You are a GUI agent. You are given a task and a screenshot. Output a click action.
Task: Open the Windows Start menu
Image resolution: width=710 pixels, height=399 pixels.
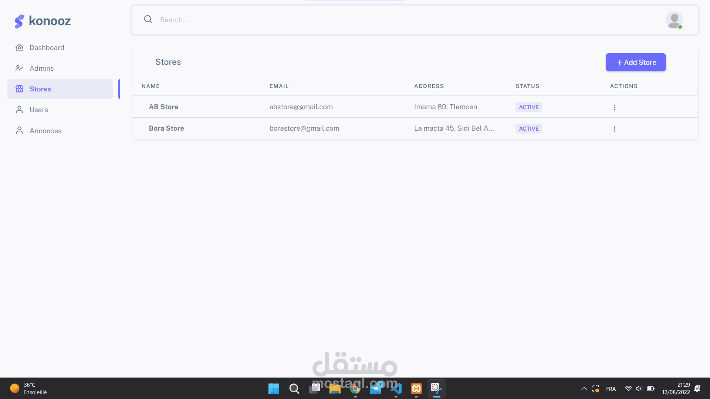click(274, 389)
